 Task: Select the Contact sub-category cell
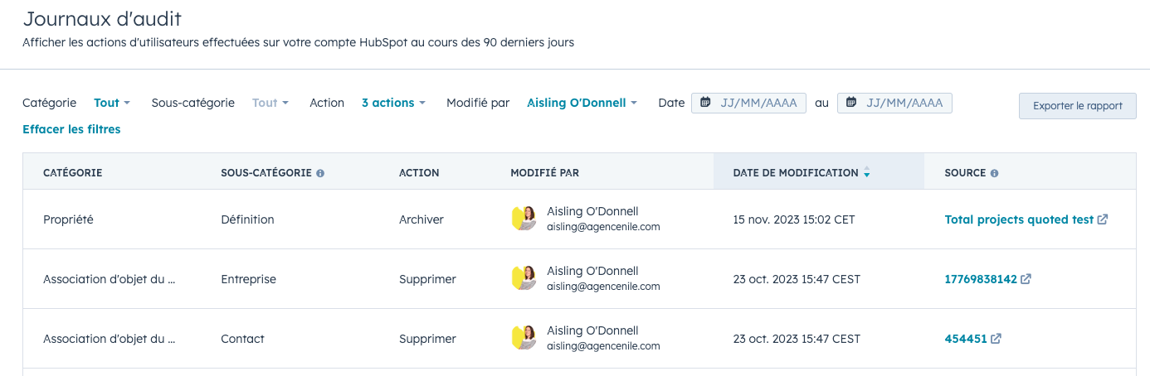coord(242,339)
